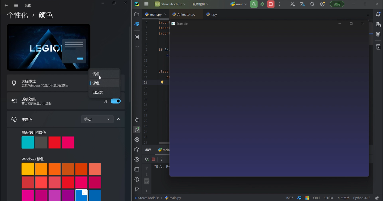Open the Services tool window icon
This screenshot has height=201, width=383.
137,159
